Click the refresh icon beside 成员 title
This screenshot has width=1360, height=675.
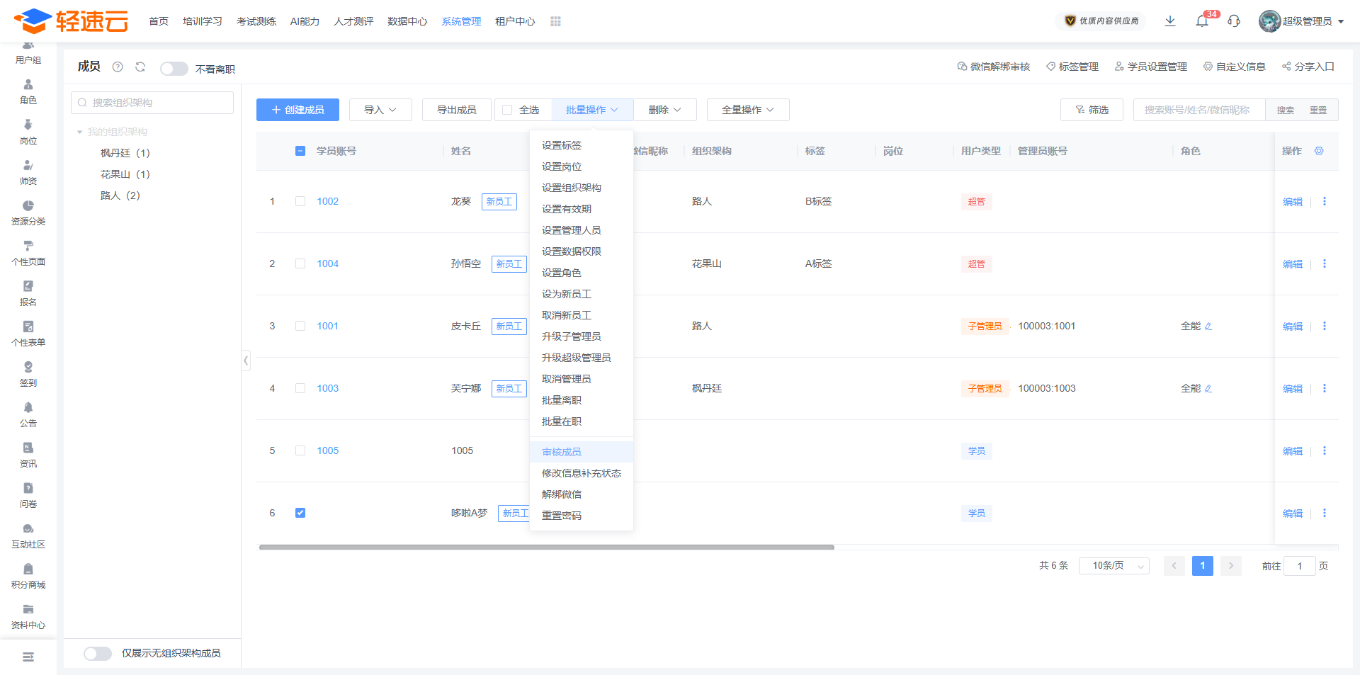140,67
